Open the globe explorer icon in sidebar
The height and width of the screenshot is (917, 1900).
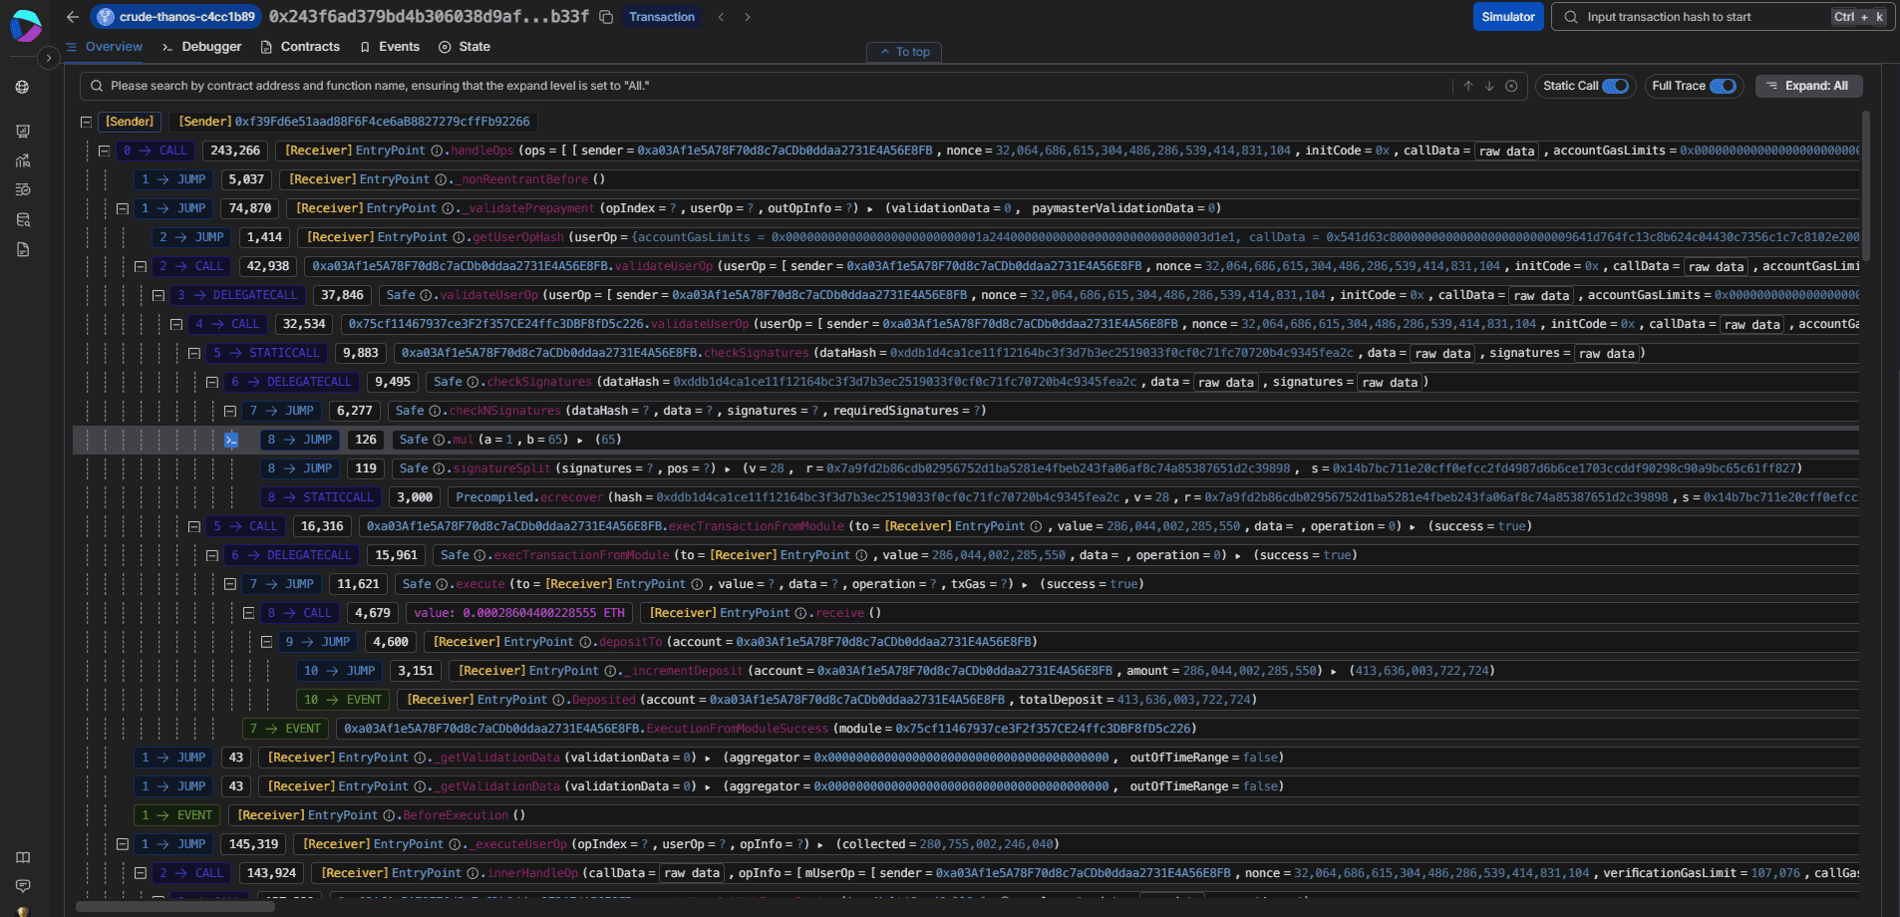click(22, 87)
